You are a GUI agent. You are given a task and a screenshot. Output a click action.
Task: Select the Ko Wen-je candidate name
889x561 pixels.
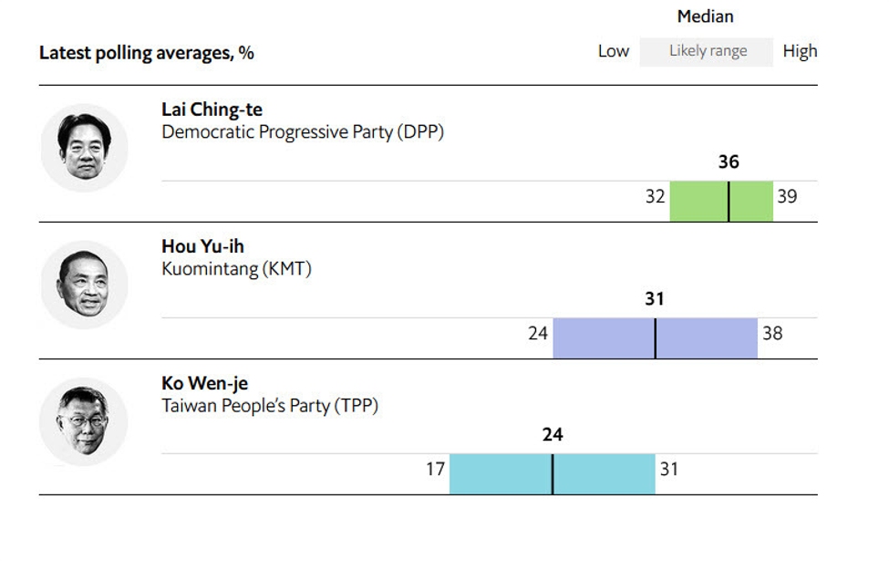204,383
